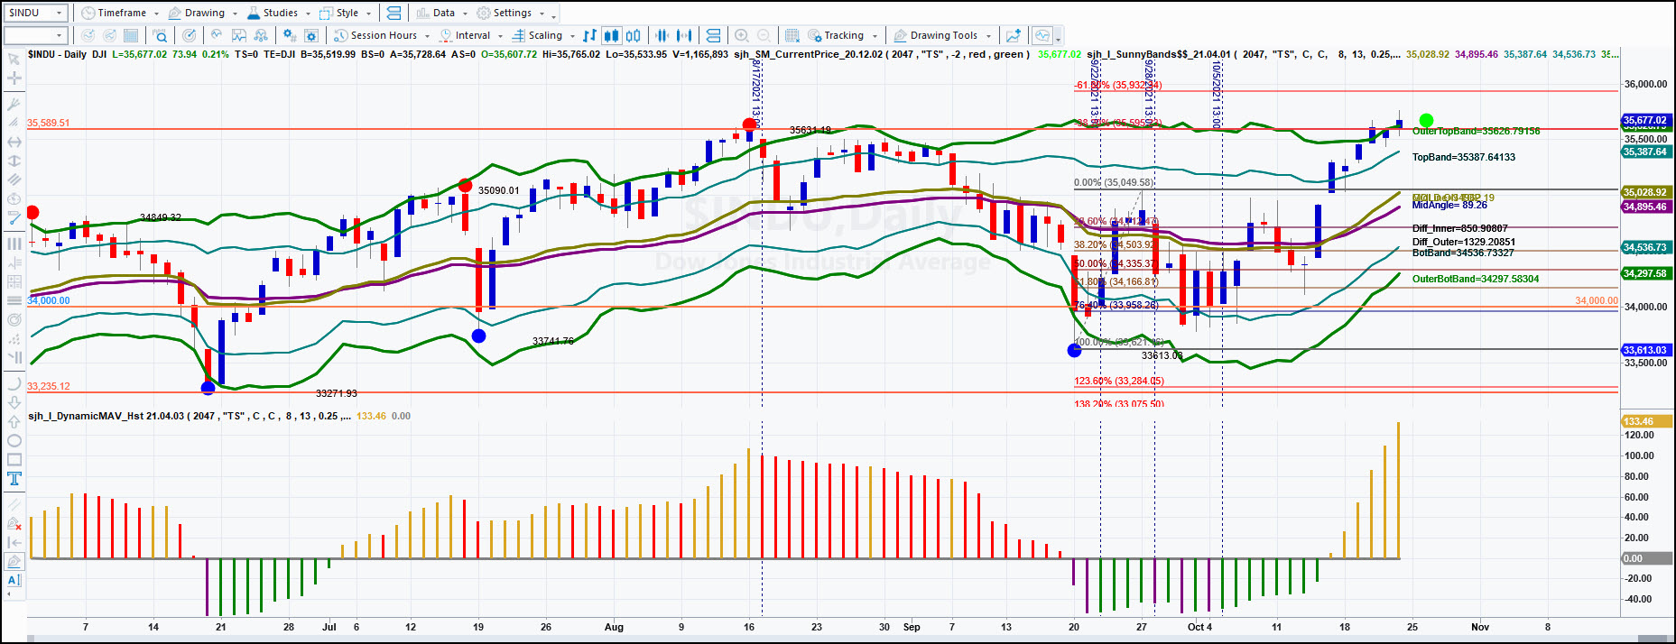Expand the Style dropdown arrow
1676x644 pixels.
368,14
